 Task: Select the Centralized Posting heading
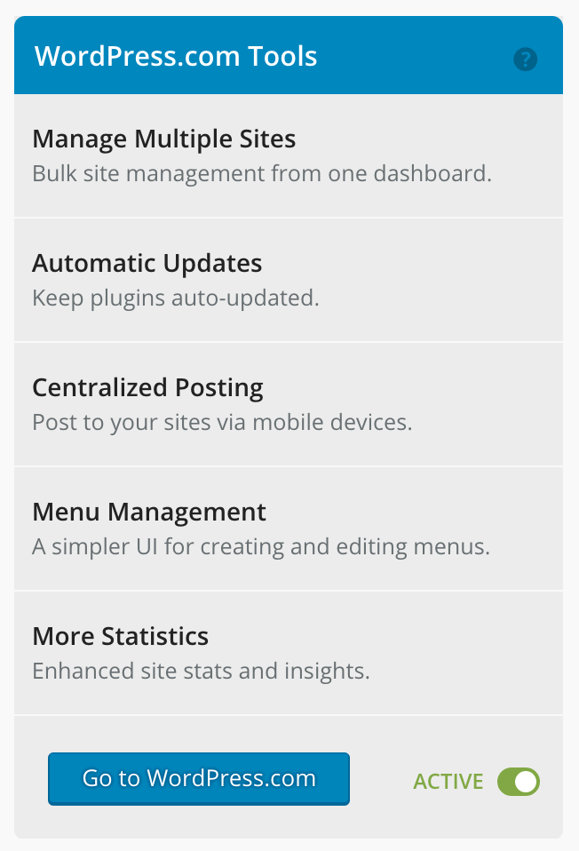pyautogui.click(x=147, y=387)
